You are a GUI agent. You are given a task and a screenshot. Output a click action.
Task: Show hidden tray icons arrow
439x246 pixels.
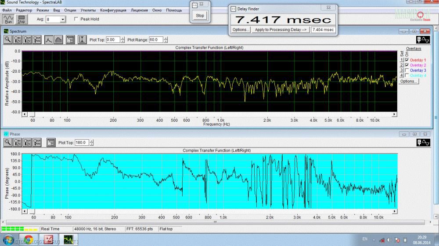point(374,240)
